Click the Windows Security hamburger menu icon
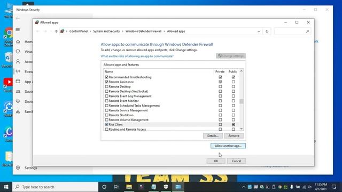This screenshot has height=192, width=342. tap(18, 30)
